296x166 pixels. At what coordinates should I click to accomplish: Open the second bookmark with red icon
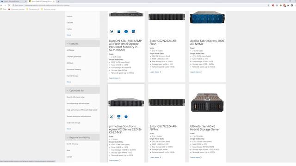pos(17,9)
